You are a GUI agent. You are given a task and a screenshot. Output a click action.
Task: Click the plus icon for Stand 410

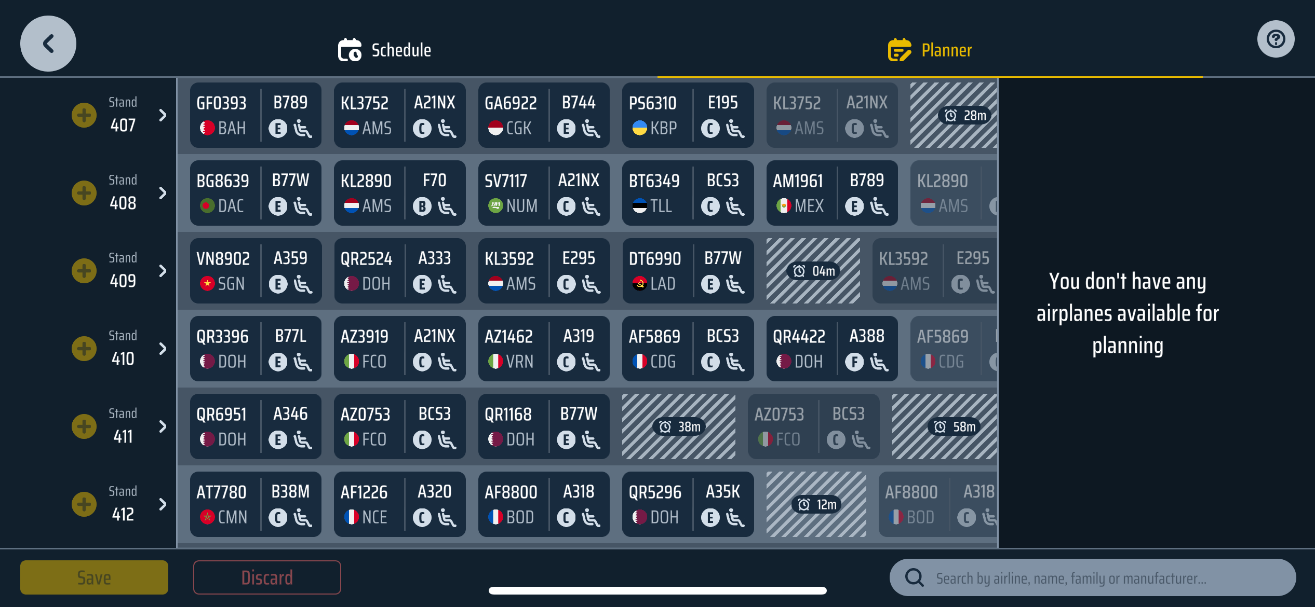click(84, 349)
